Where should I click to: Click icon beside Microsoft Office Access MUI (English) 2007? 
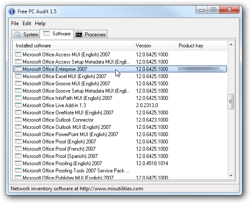(18, 54)
